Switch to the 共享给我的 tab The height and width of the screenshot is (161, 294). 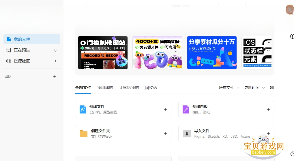point(129,88)
